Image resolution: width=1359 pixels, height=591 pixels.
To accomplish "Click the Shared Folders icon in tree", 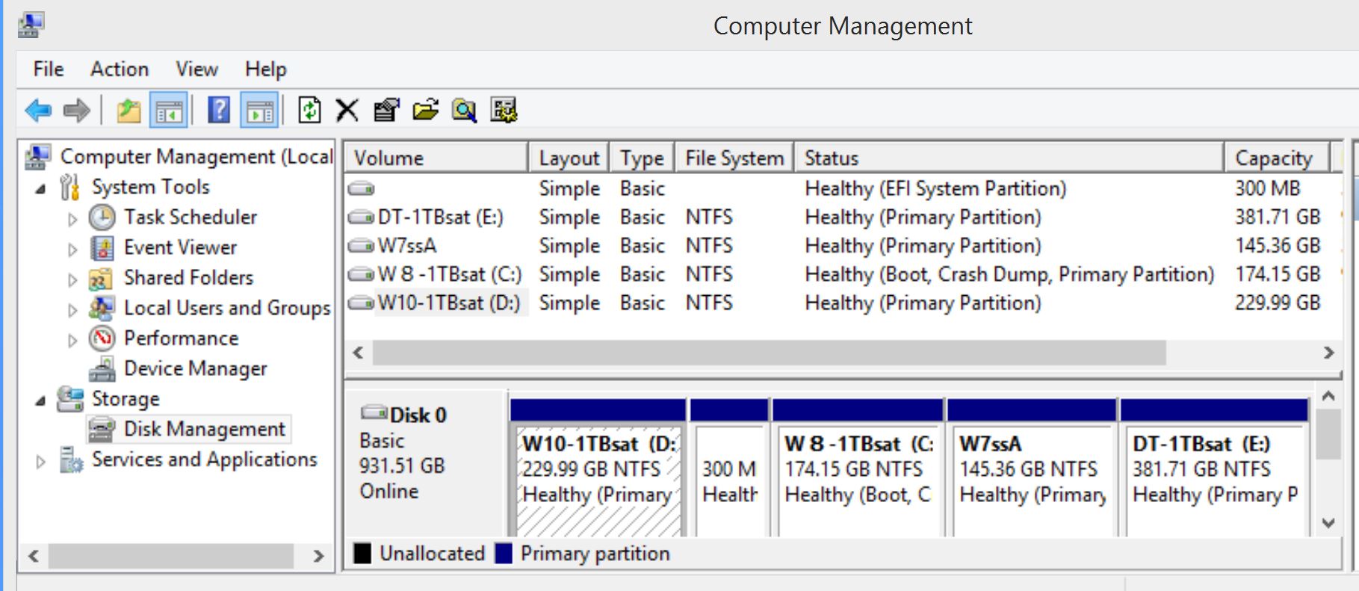I will [x=102, y=278].
